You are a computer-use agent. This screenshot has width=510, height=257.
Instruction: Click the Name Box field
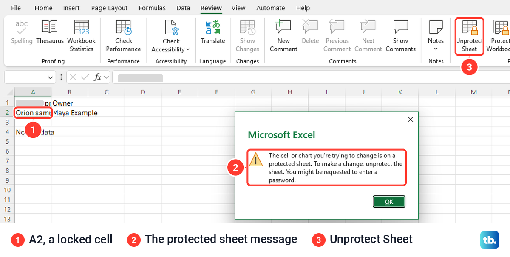(x=25, y=77)
